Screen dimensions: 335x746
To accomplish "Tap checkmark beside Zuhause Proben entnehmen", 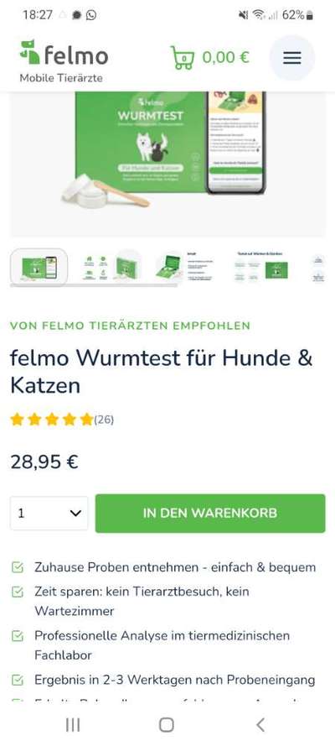I will tap(18, 567).
